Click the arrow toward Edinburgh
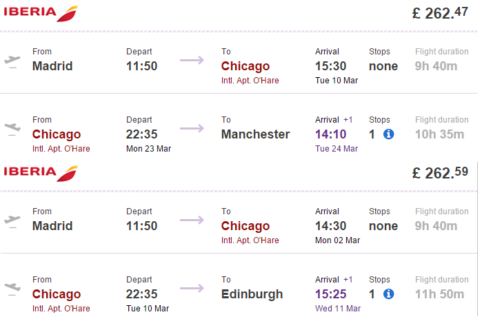The height and width of the screenshot is (319, 482). tap(192, 288)
